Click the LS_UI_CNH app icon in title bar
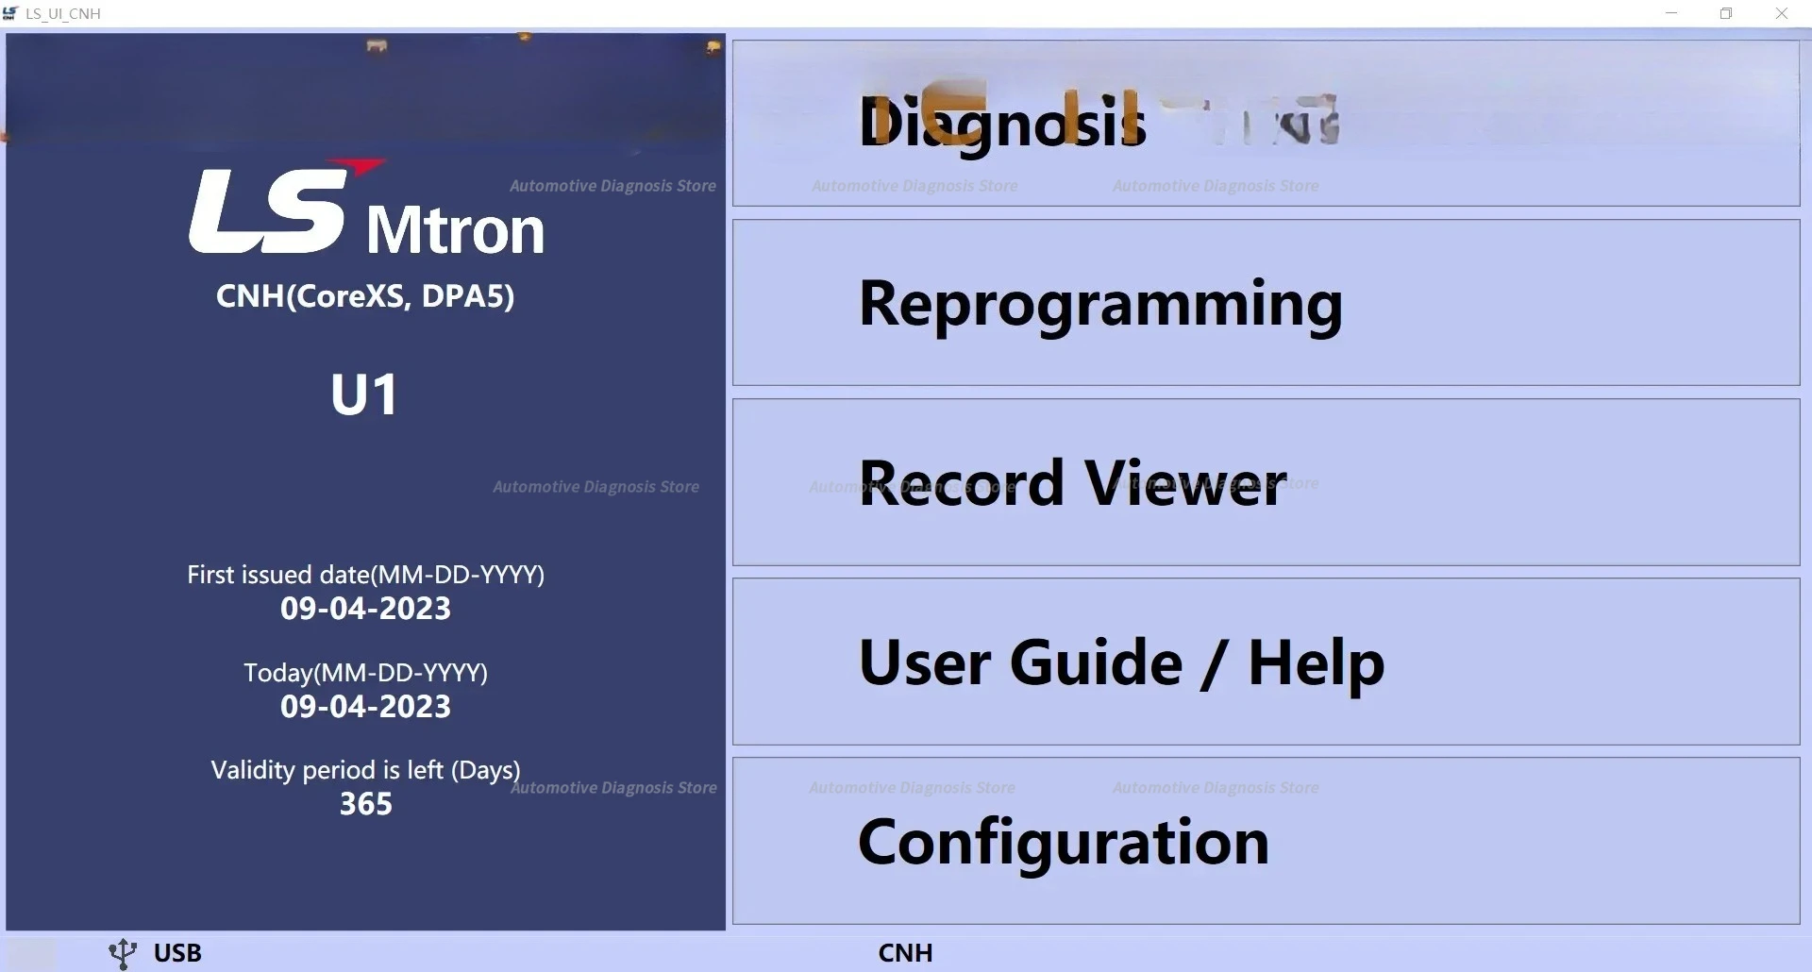This screenshot has width=1812, height=972. (11, 13)
